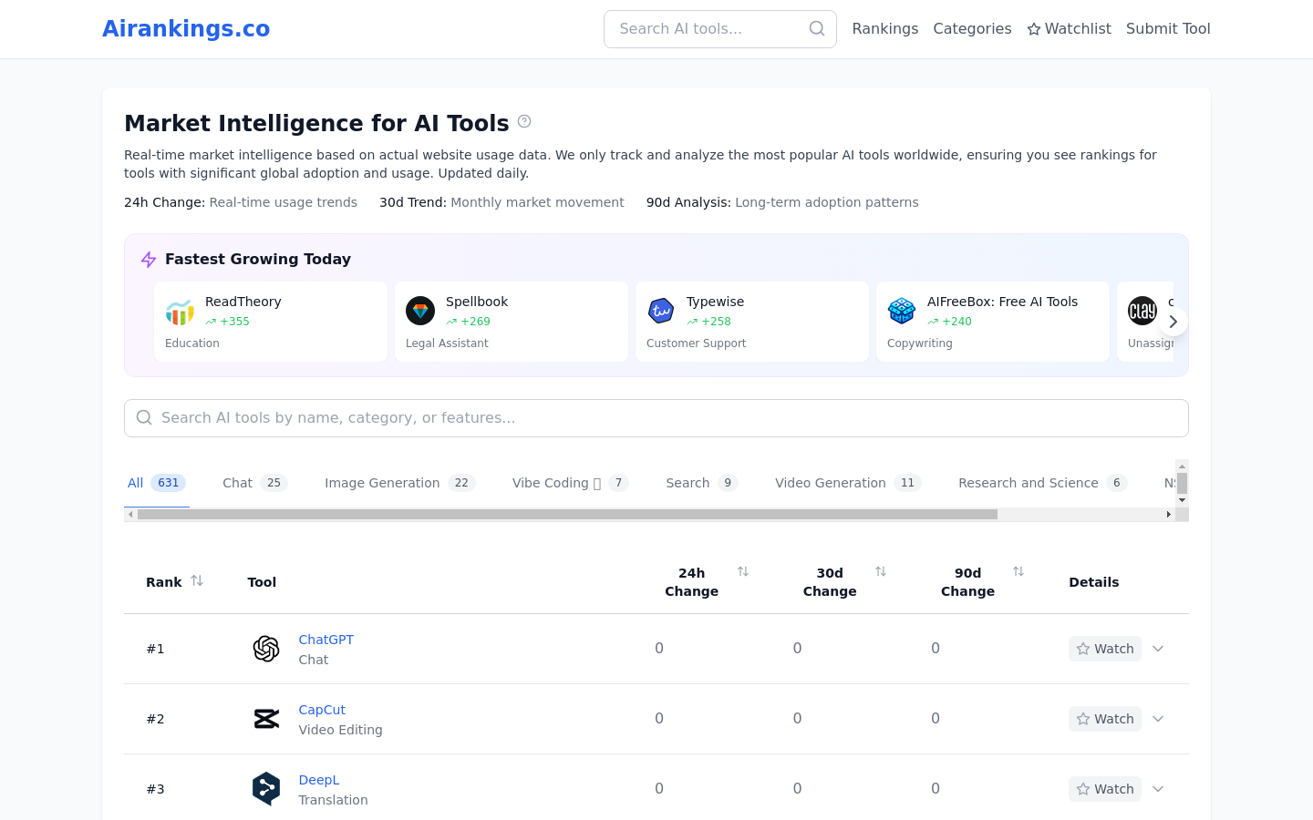Image resolution: width=1313 pixels, height=820 pixels.
Task: Open the Spellbook logo icon
Action: pyautogui.click(x=420, y=311)
